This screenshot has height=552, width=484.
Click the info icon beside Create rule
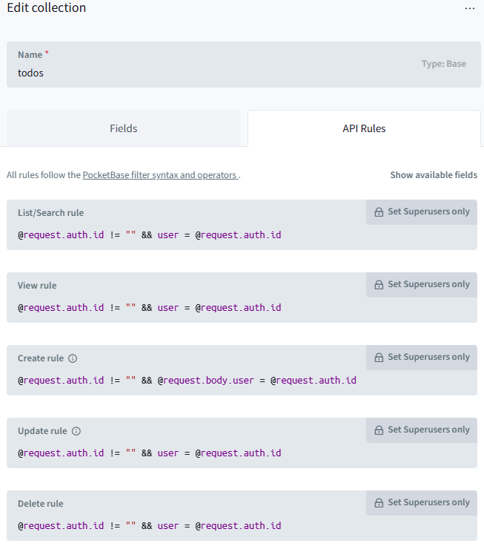click(73, 358)
